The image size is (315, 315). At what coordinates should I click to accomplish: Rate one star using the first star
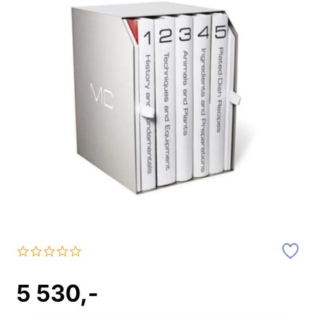point(23,251)
